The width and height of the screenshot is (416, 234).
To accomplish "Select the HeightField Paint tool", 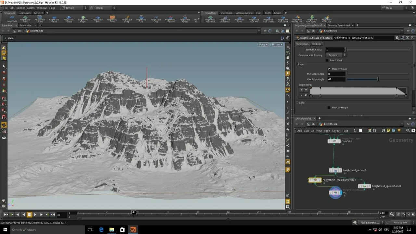I will [240, 19].
